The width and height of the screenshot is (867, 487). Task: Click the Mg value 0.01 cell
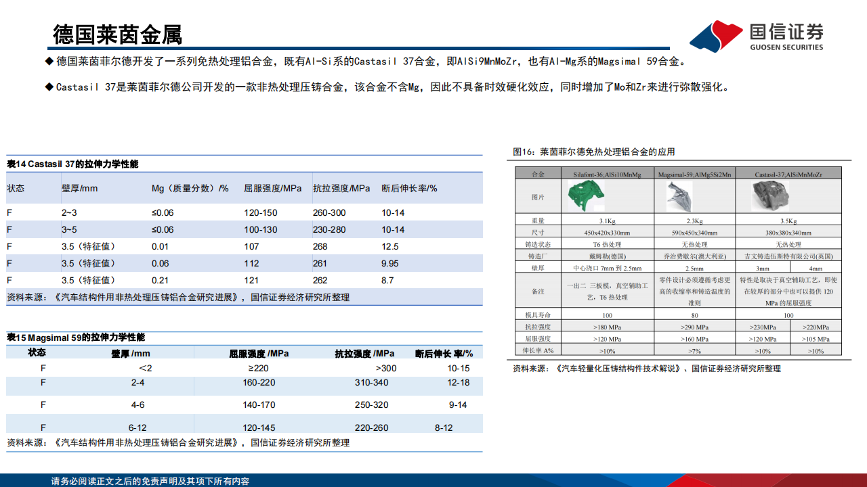161,246
